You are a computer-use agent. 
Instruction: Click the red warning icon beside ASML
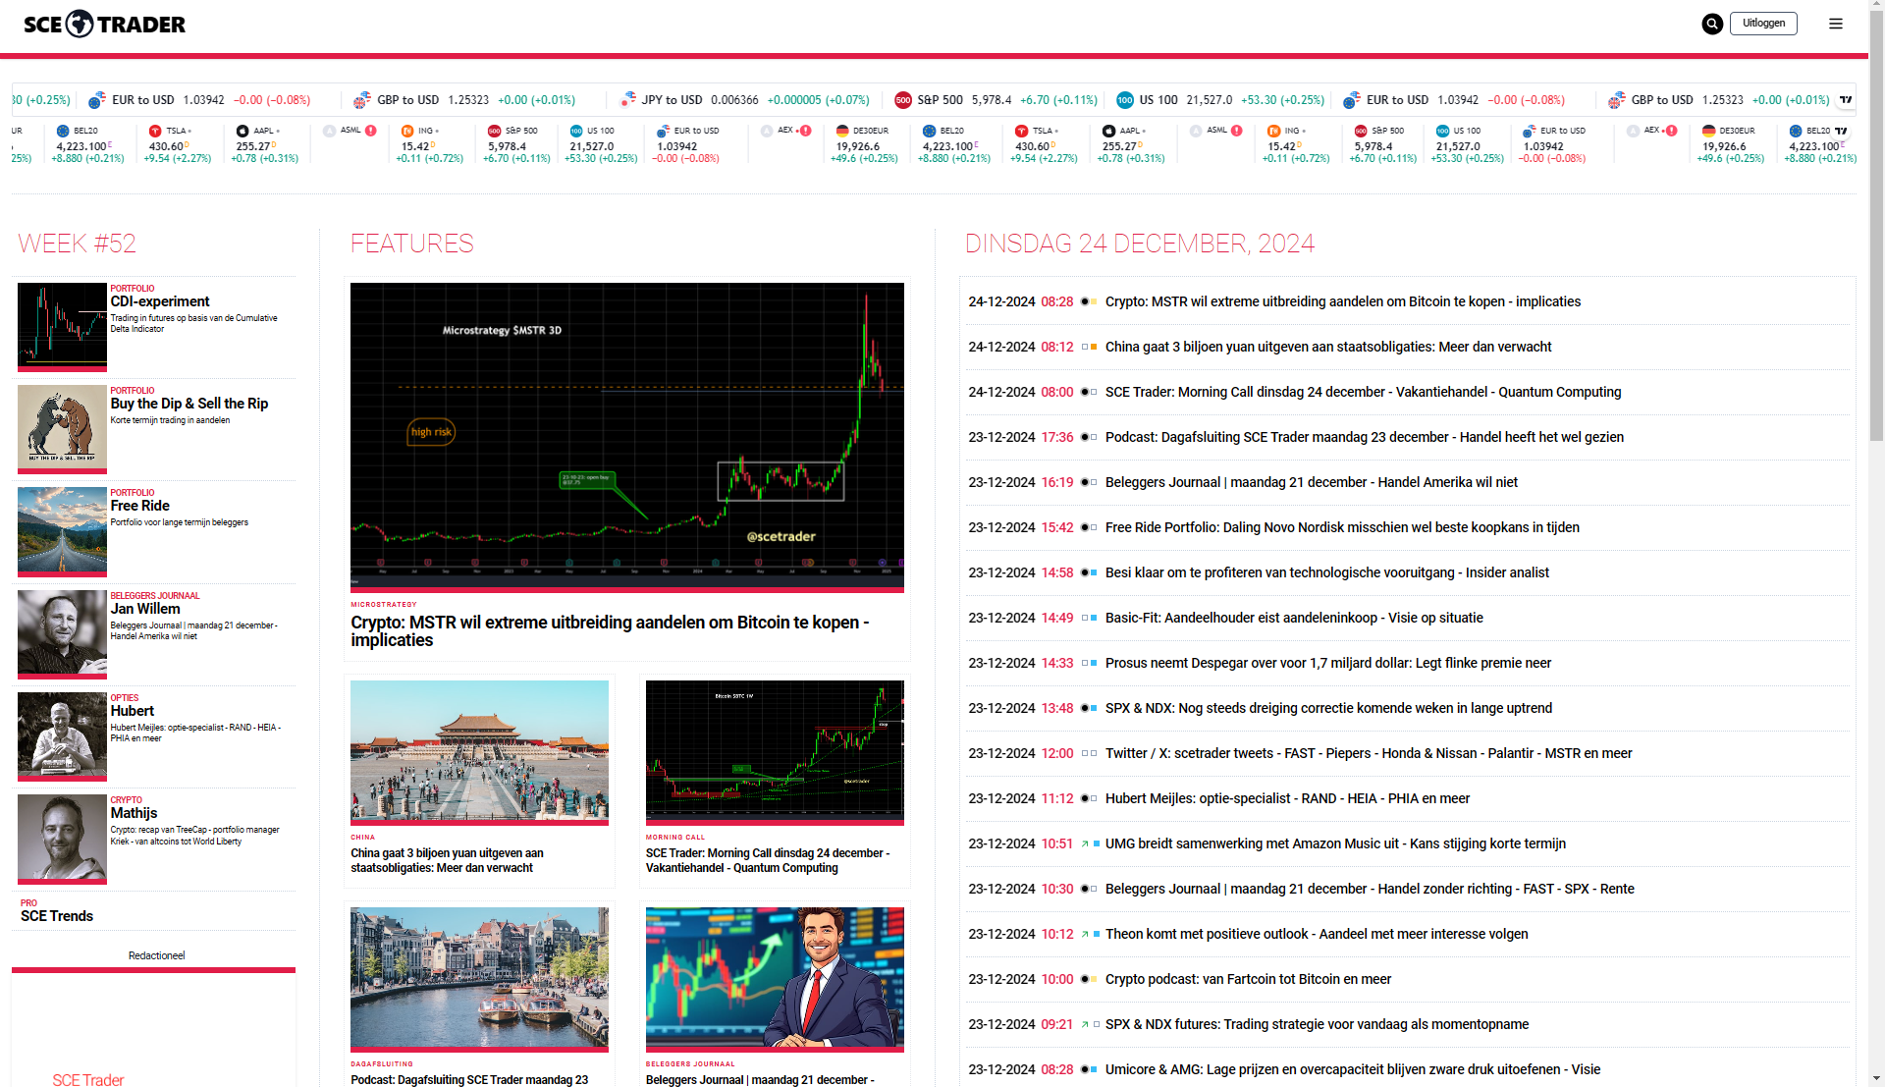coord(371,130)
